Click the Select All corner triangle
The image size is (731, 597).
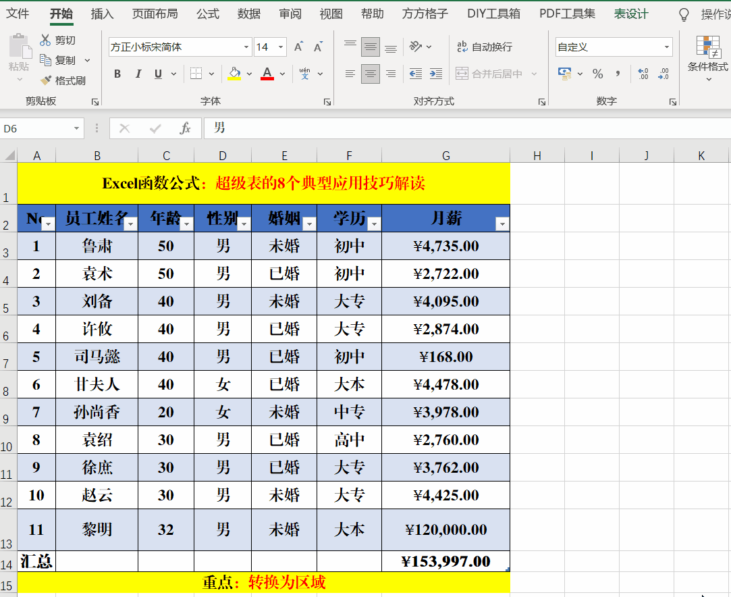click(9, 155)
